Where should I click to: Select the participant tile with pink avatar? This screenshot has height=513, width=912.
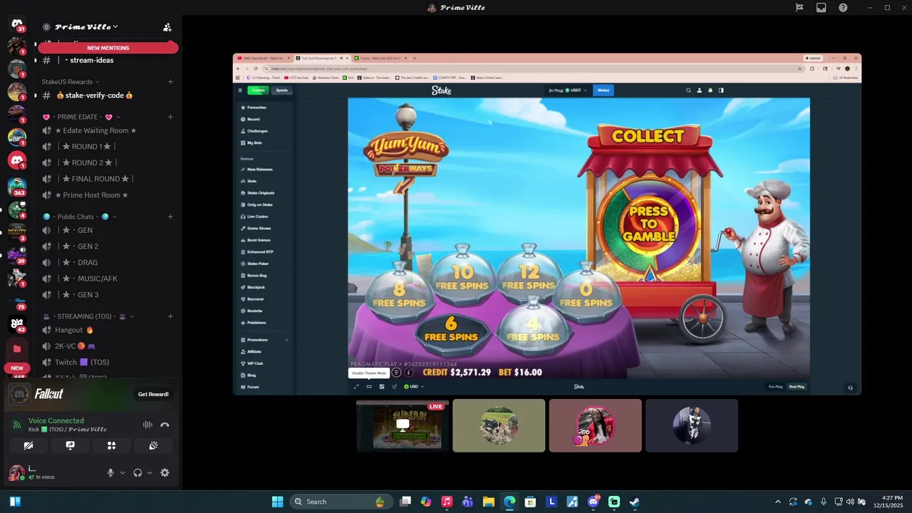tap(595, 425)
